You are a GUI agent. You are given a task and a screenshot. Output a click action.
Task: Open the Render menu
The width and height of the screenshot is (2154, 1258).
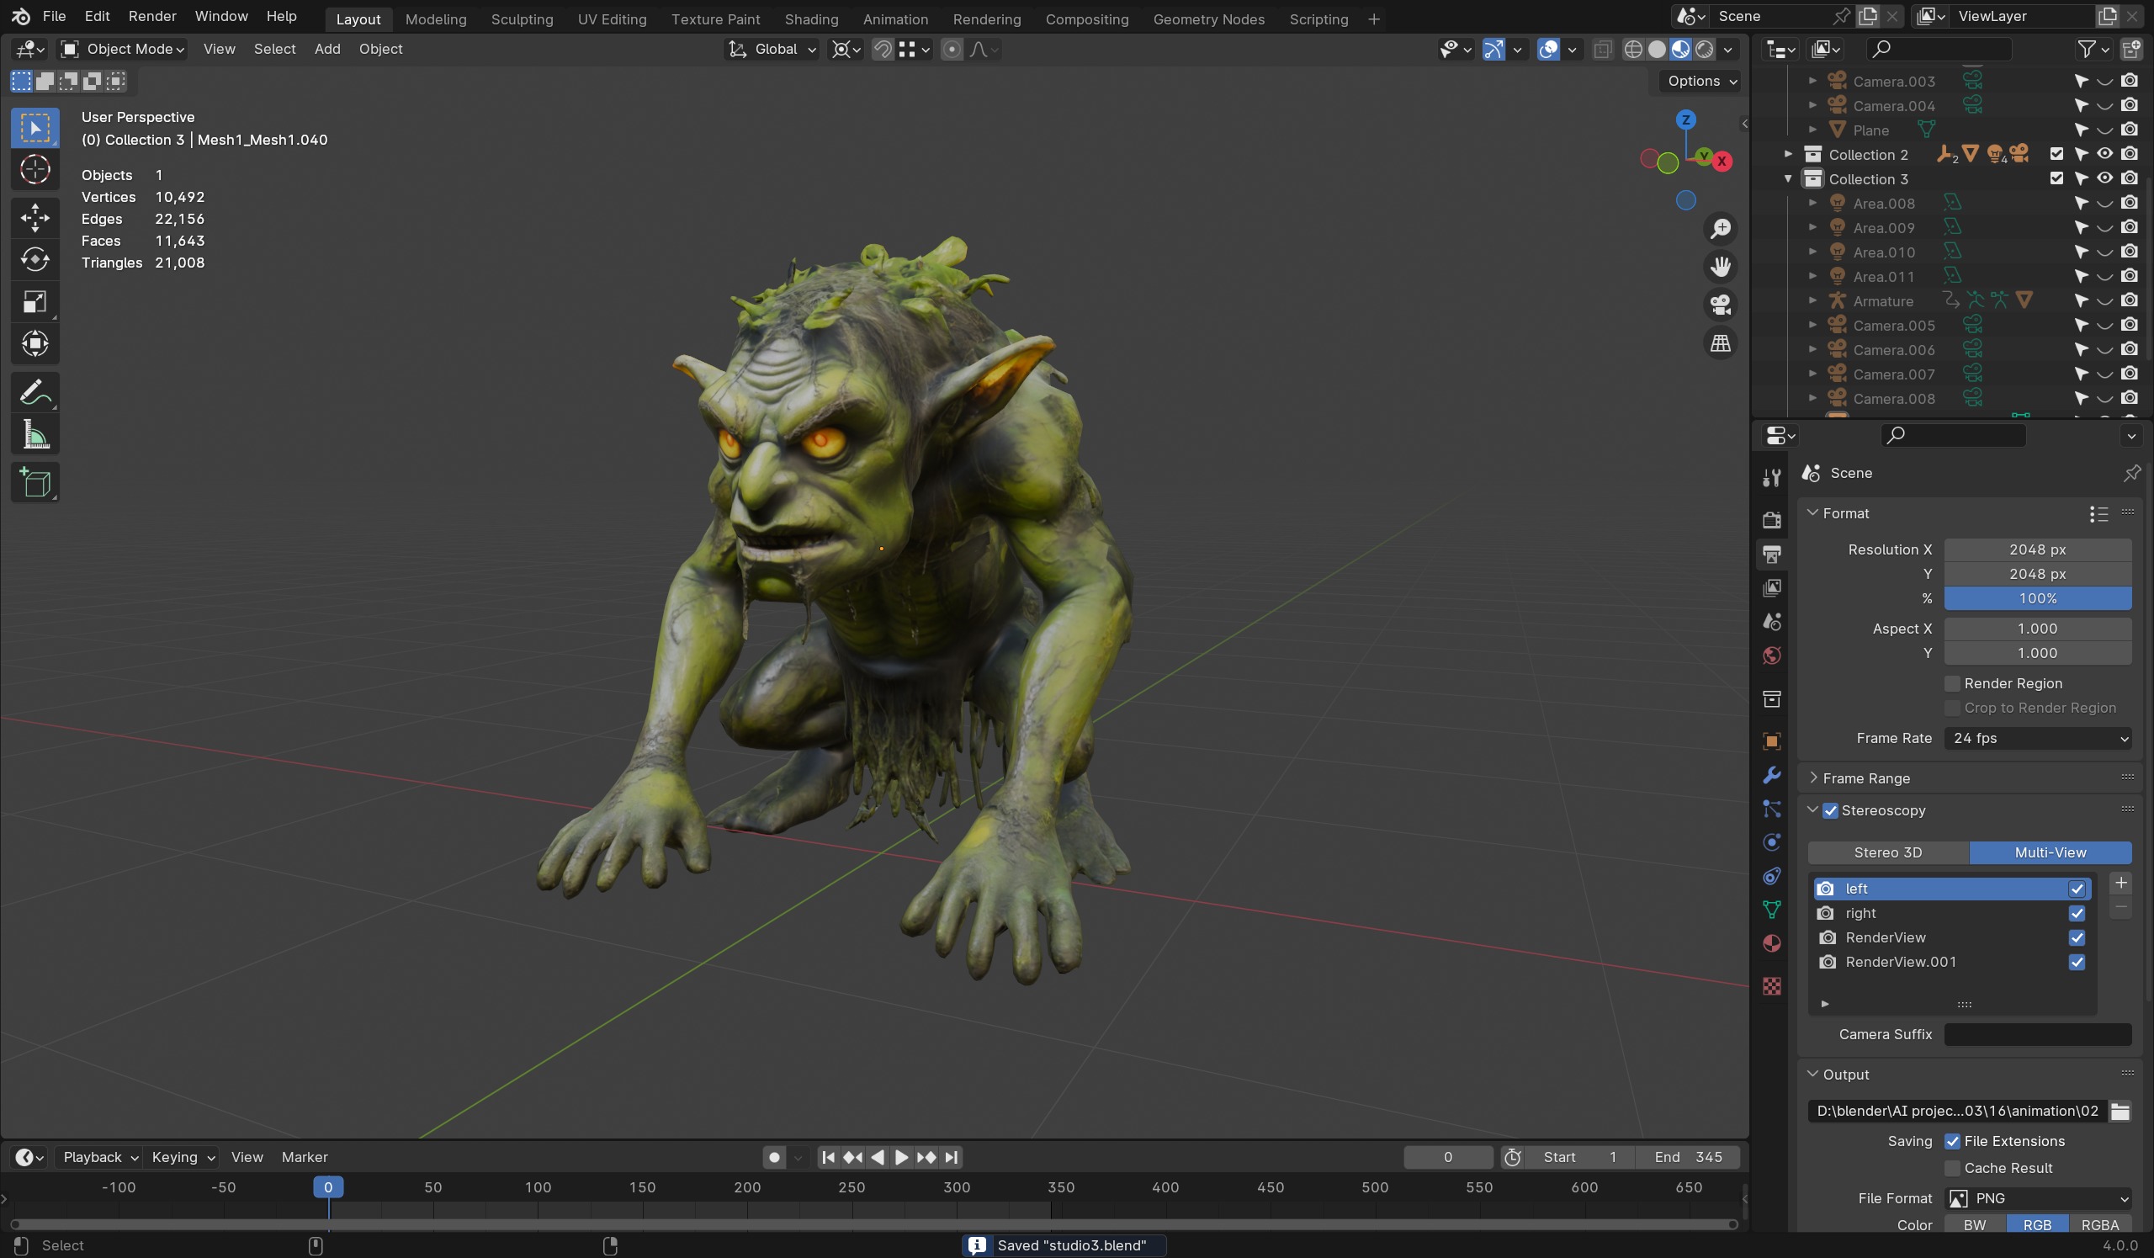pyautogui.click(x=152, y=17)
